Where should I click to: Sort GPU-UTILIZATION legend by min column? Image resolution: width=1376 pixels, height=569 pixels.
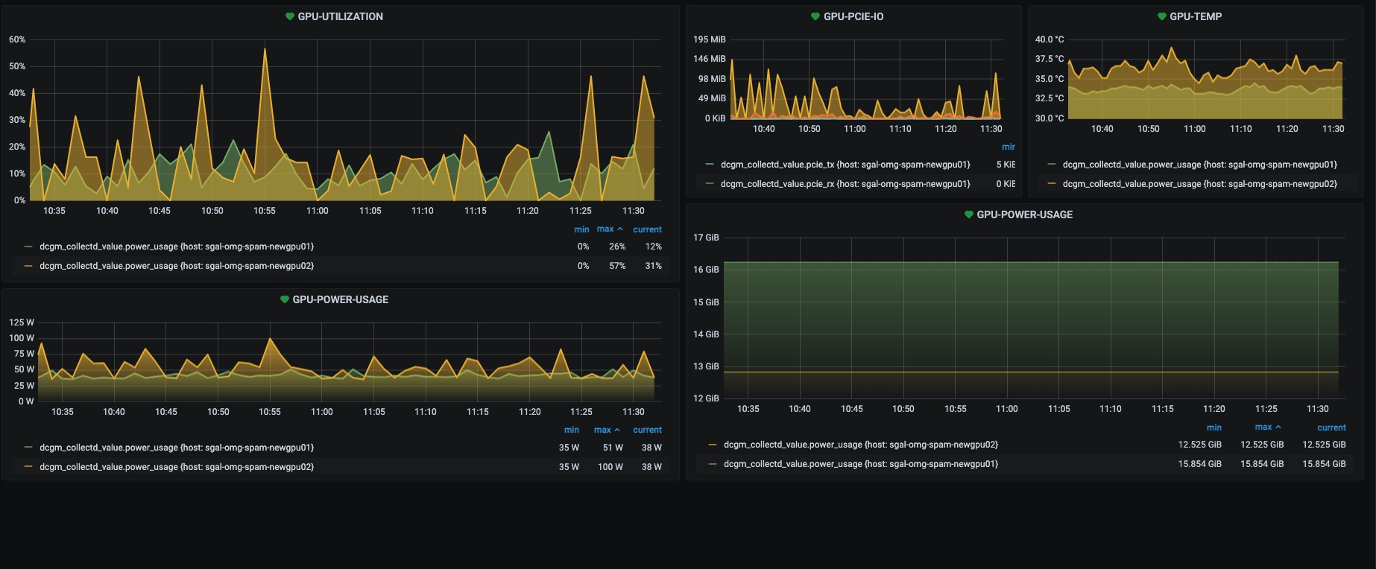click(x=581, y=229)
